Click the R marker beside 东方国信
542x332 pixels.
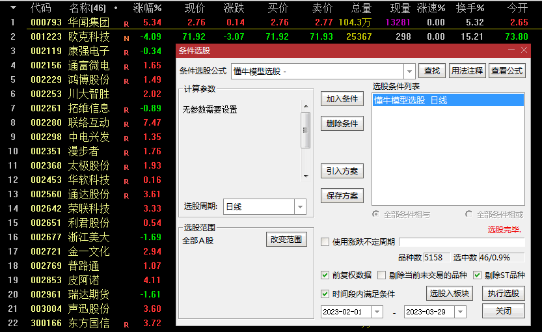tap(126, 325)
